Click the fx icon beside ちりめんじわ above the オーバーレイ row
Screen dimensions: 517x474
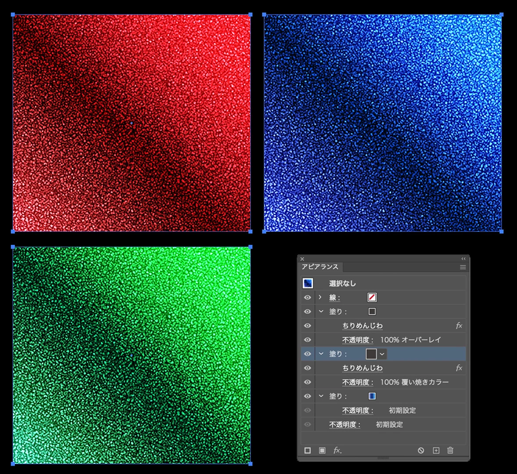tap(459, 326)
